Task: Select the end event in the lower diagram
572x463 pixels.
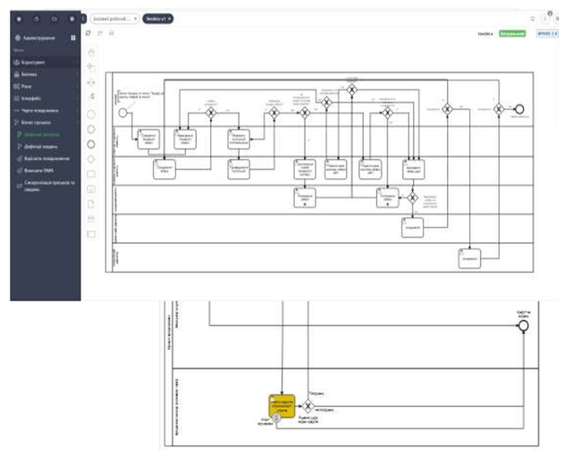Action: click(524, 325)
